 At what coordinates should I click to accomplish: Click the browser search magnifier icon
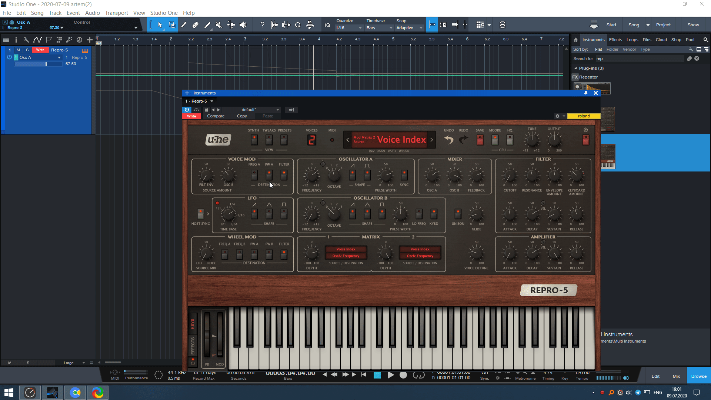click(x=705, y=40)
